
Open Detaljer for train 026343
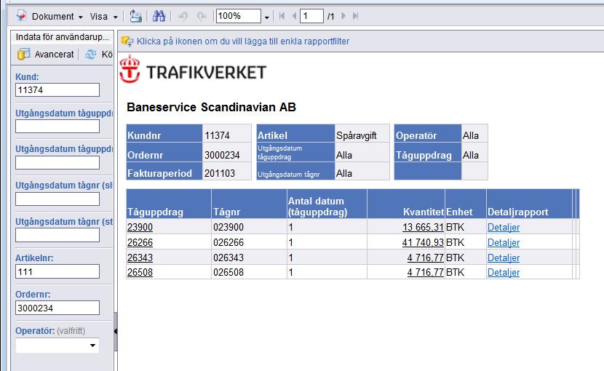[504, 258]
